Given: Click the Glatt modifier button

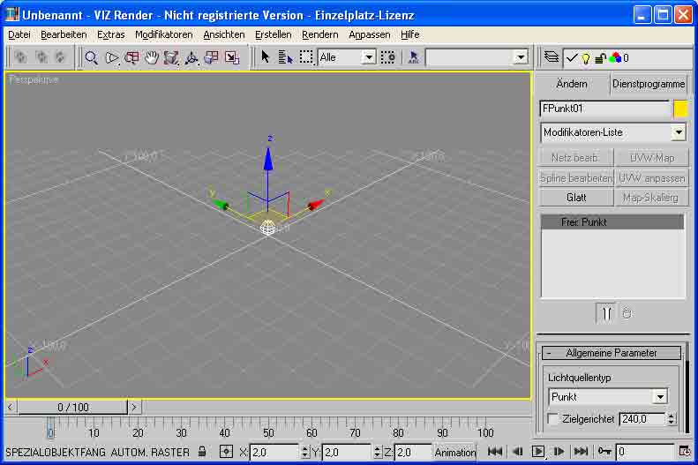Looking at the screenshot, I should tap(576, 198).
